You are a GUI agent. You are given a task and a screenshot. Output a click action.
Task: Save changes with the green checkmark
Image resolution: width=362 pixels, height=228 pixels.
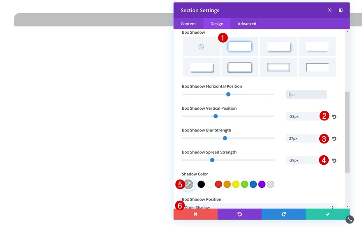click(x=327, y=214)
